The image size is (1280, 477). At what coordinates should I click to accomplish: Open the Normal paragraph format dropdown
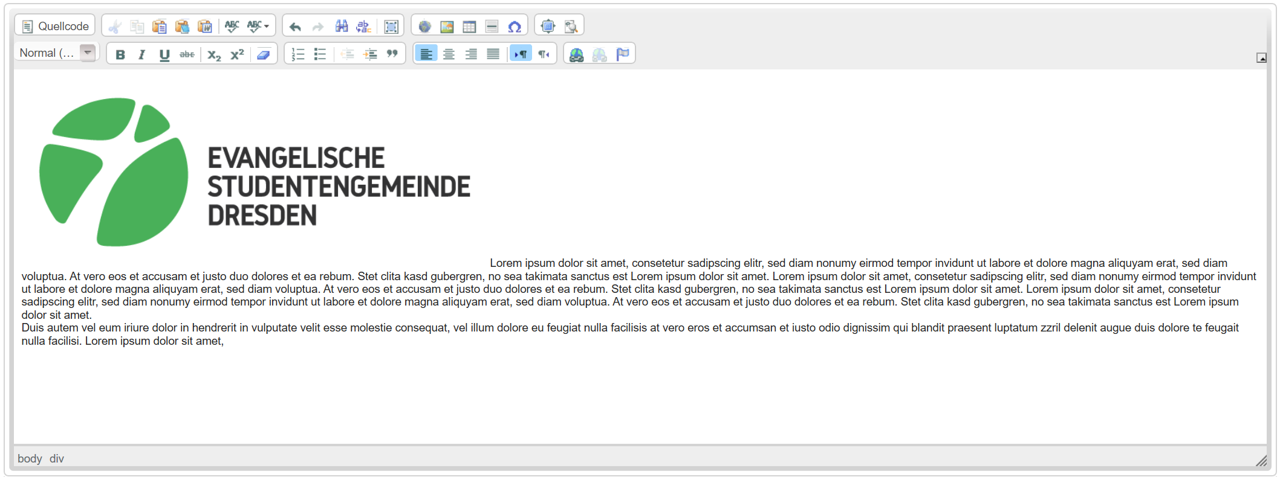click(57, 53)
